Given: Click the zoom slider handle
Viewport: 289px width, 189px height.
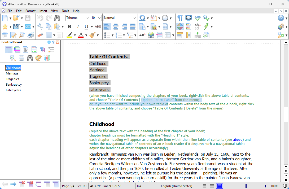Looking at the screenshot, I should click(246, 186).
